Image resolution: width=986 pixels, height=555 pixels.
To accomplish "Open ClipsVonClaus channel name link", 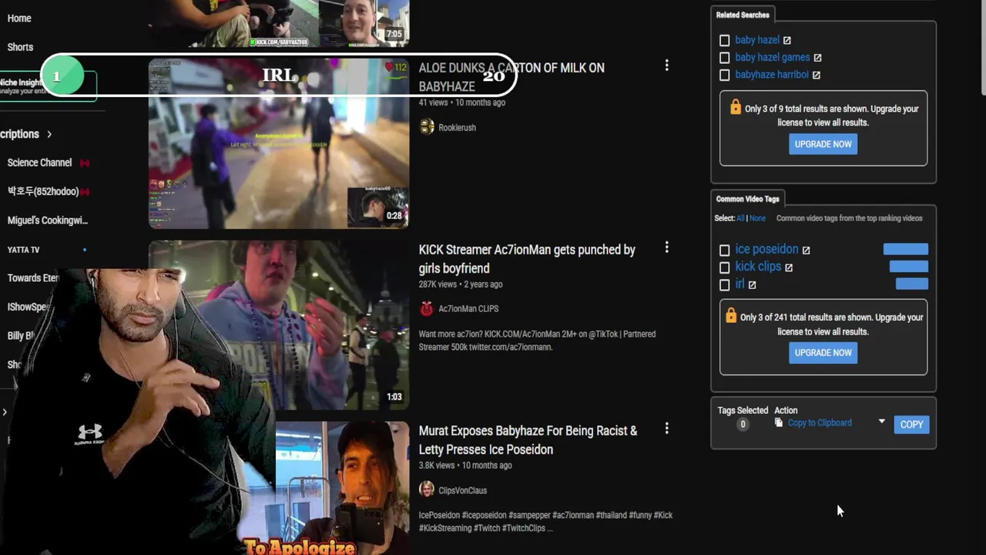I will (462, 490).
